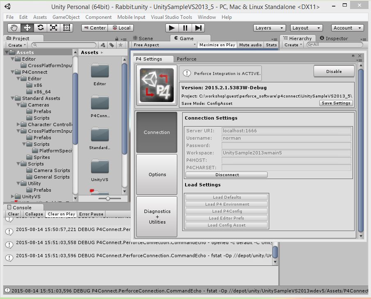The height and width of the screenshot is (299, 371).
Task: Switch to the Inspector tab
Action: (x=334, y=38)
